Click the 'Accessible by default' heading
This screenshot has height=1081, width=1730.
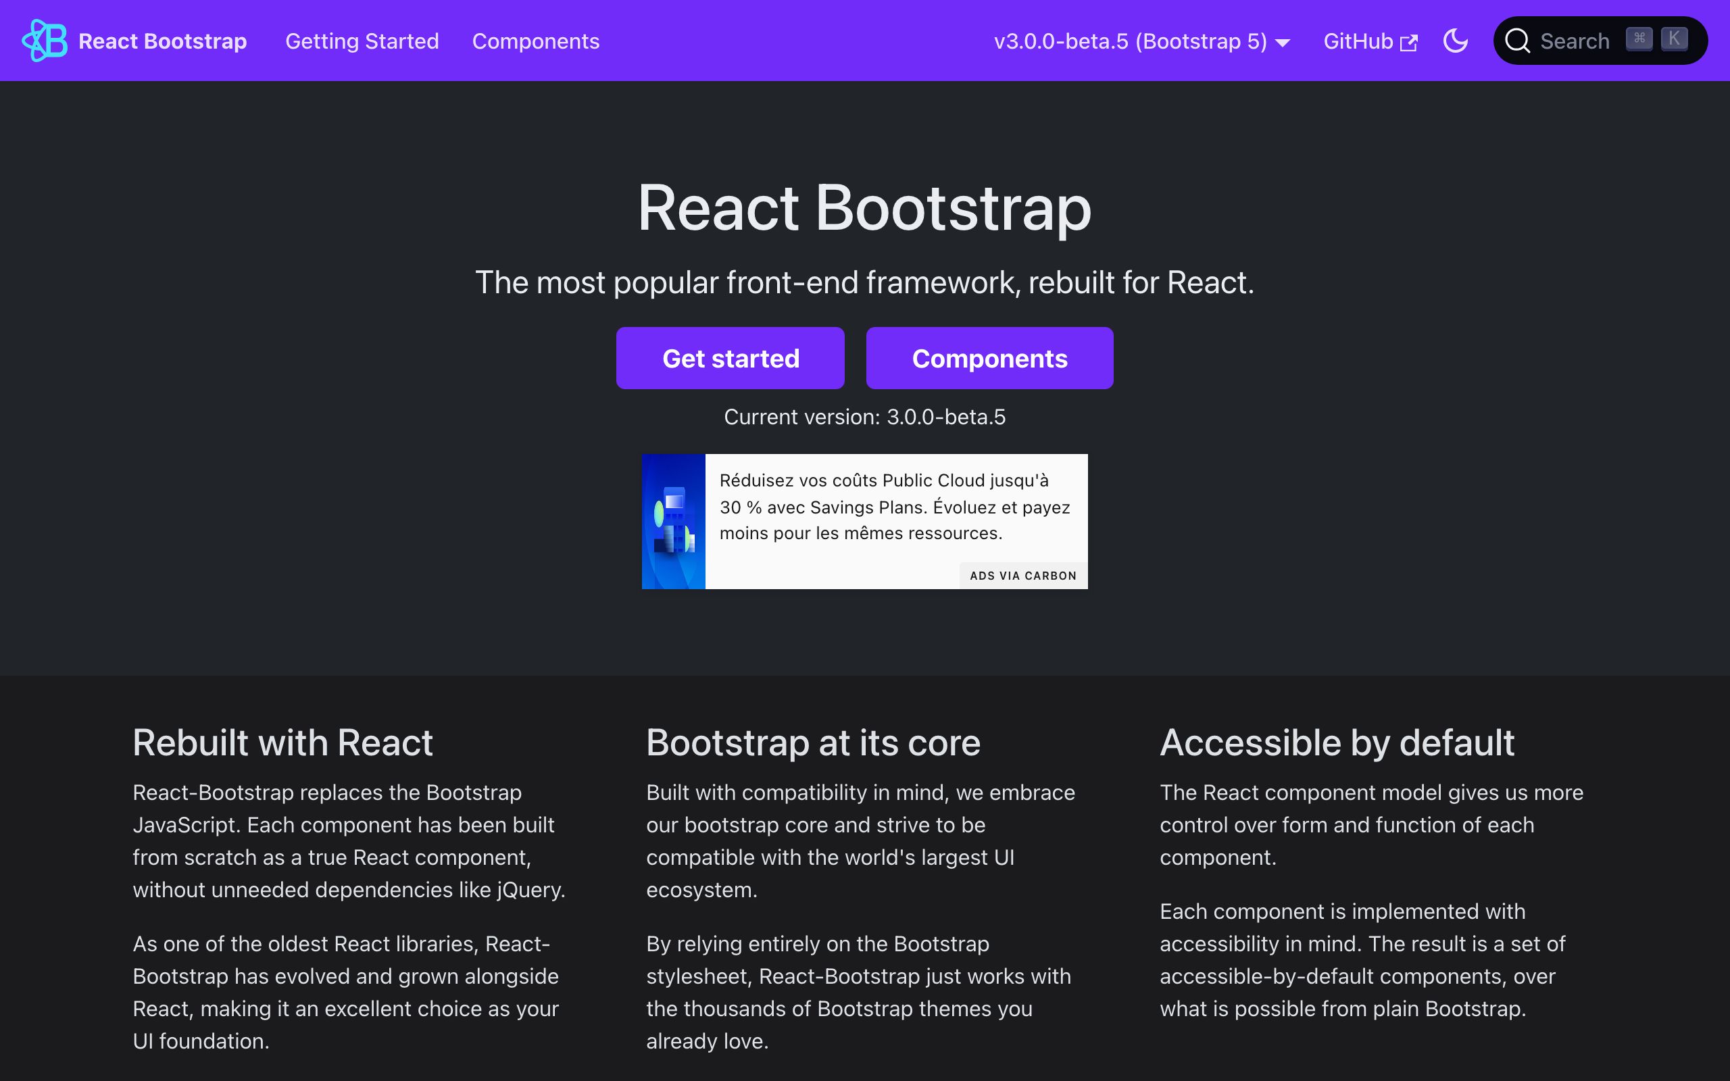pos(1337,743)
